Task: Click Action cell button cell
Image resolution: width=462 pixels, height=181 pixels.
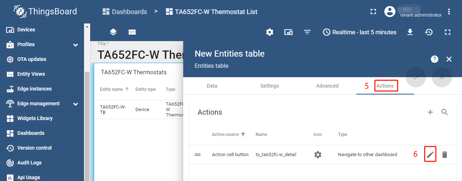Action: (x=230, y=155)
